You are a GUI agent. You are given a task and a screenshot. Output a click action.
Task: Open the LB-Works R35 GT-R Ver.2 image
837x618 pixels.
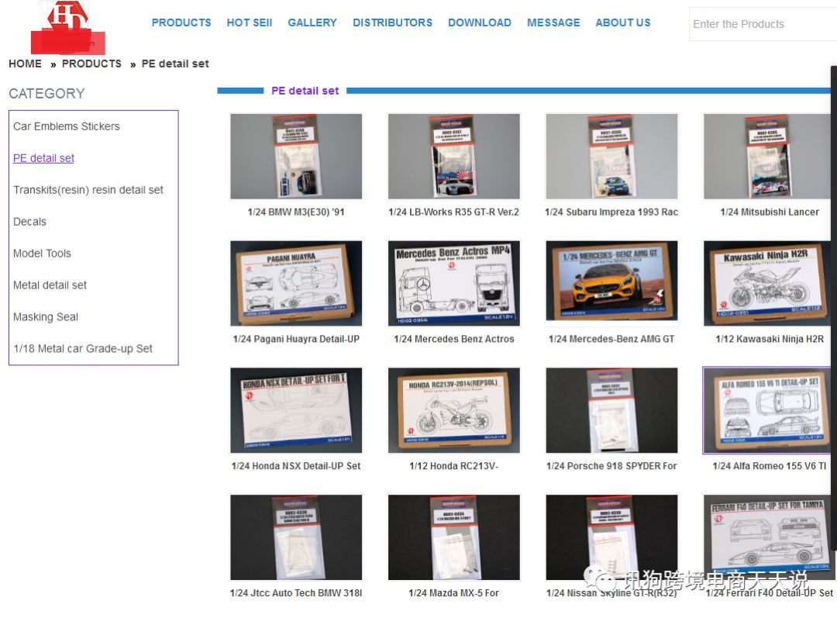click(453, 156)
